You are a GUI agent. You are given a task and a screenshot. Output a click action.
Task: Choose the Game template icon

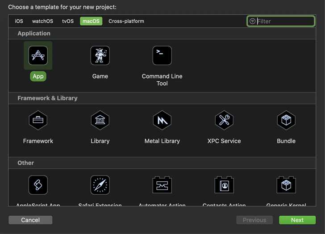[100, 55]
